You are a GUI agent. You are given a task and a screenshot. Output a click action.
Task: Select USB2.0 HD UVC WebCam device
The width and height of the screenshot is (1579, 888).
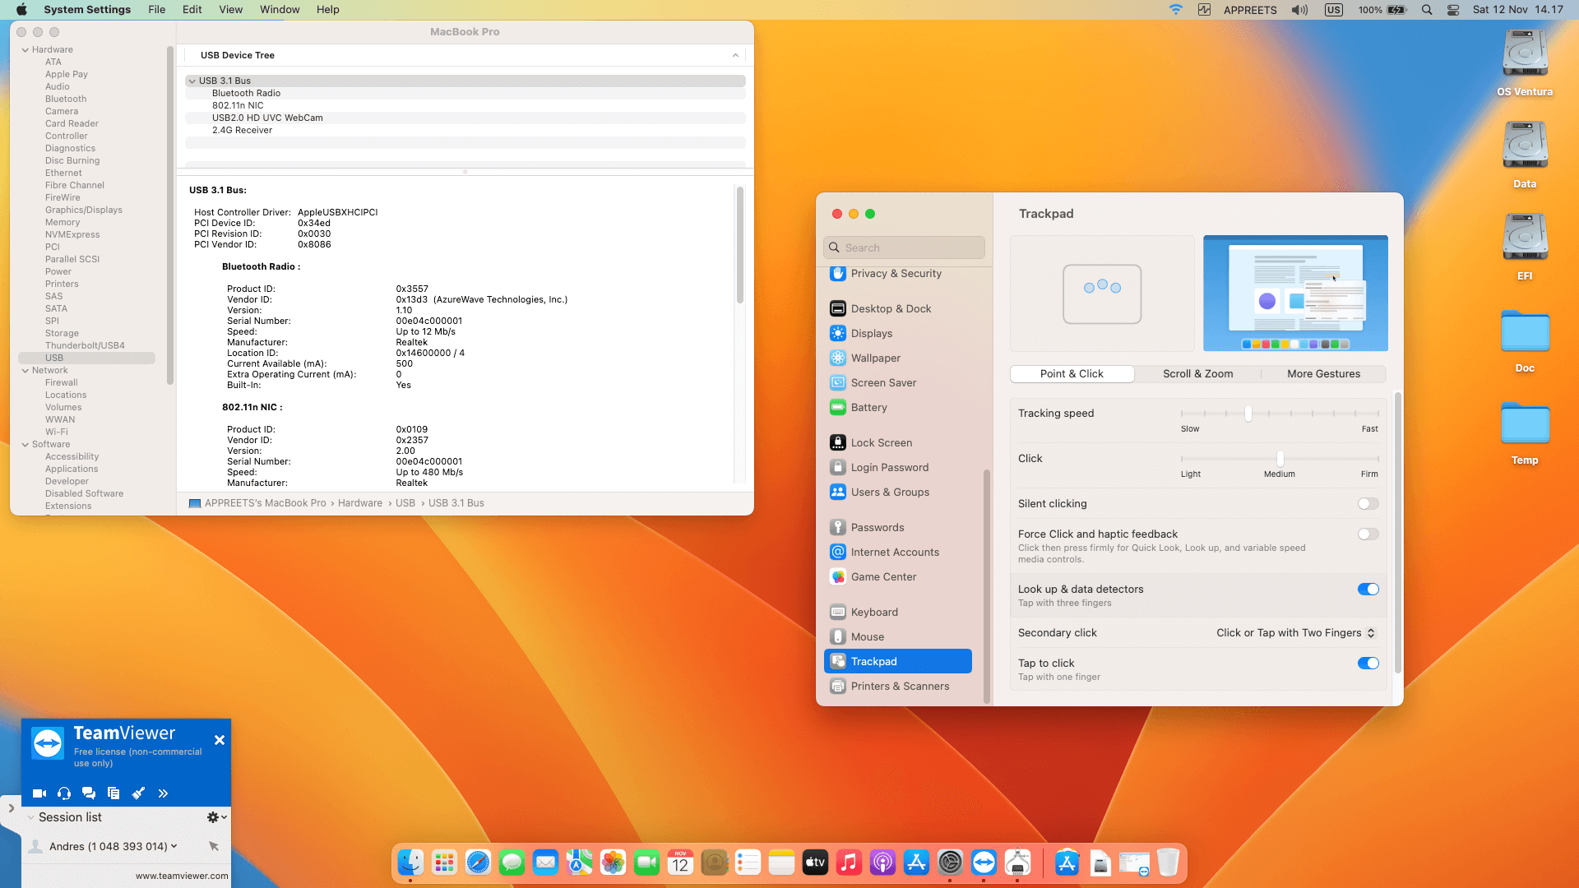point(465,118)
